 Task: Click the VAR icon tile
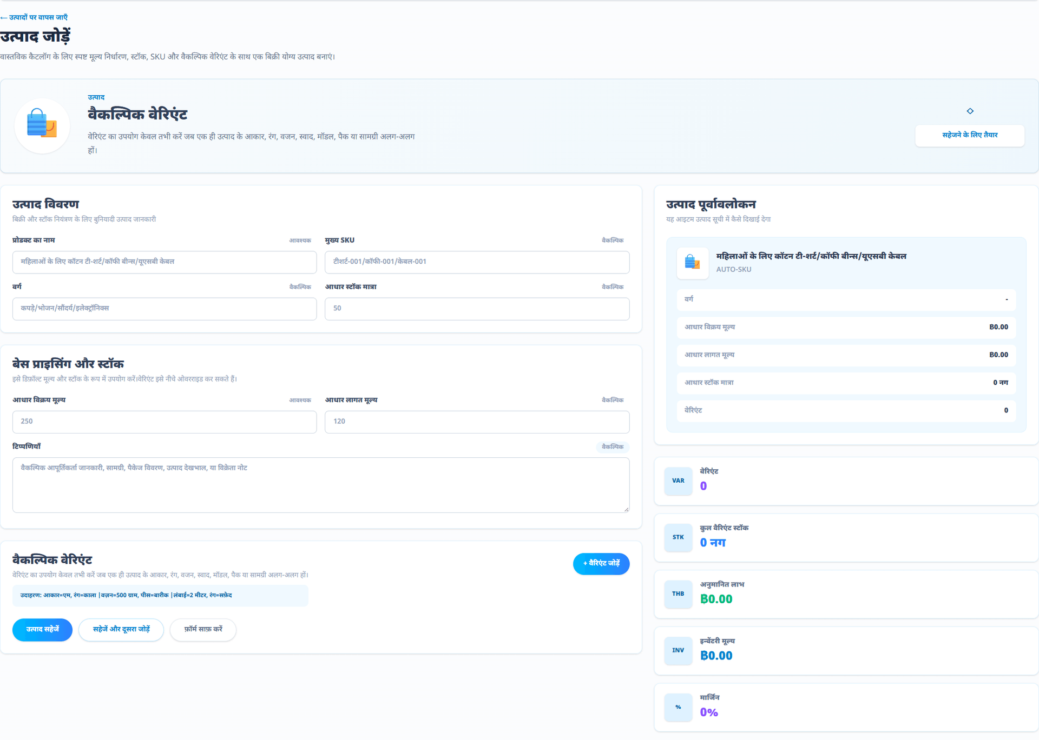pyautogui.click(x=678, y=481)
